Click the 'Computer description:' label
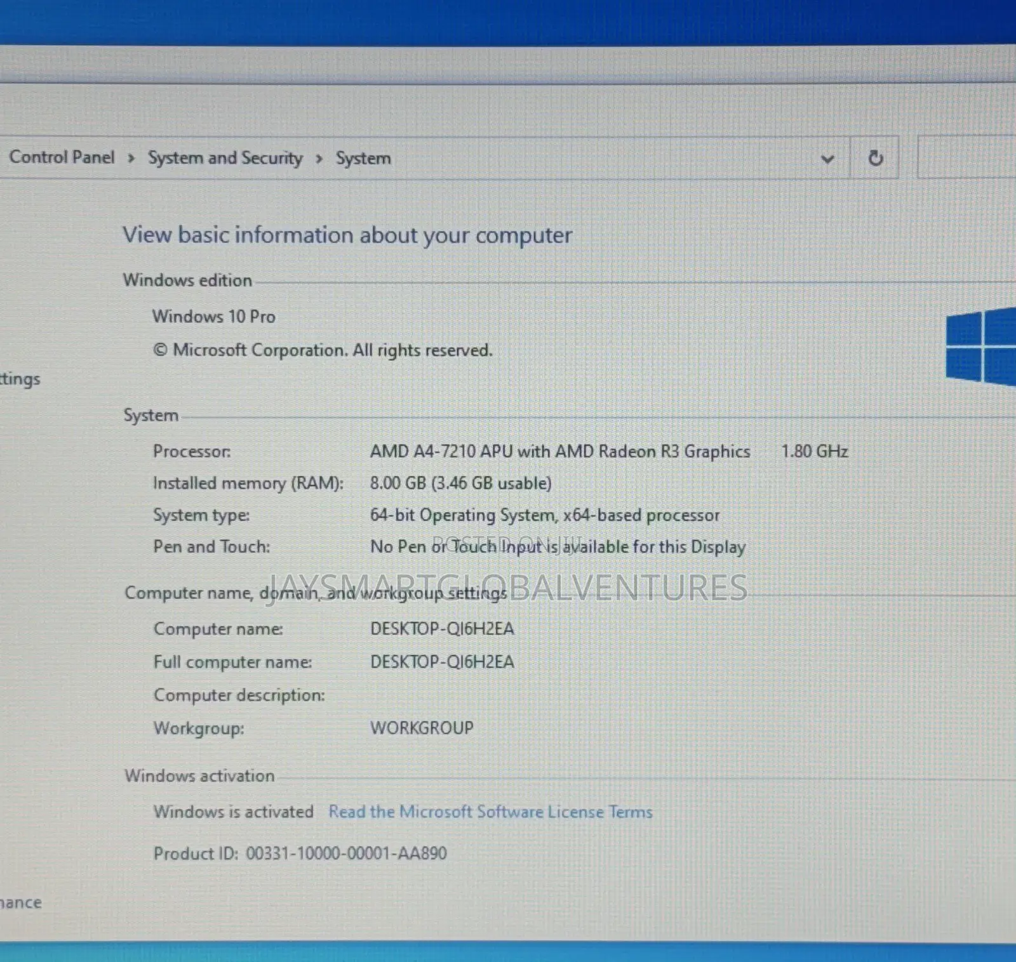Viewport: 1016px width, 962px height. 239,695
